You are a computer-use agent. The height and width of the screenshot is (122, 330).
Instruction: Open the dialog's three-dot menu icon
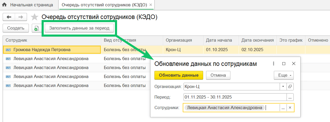click(x=274, y=64)
